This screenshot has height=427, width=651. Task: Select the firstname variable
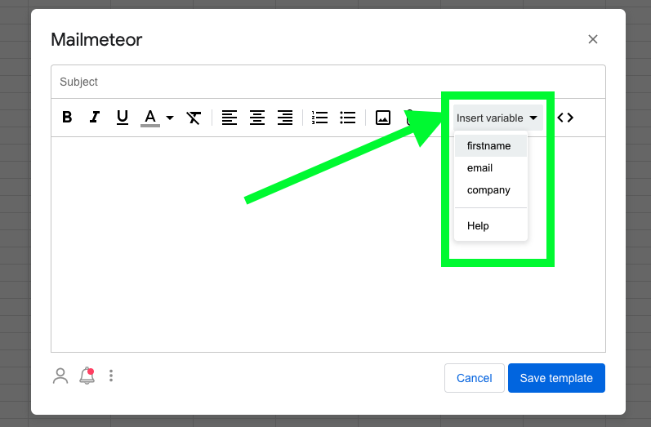489,146
